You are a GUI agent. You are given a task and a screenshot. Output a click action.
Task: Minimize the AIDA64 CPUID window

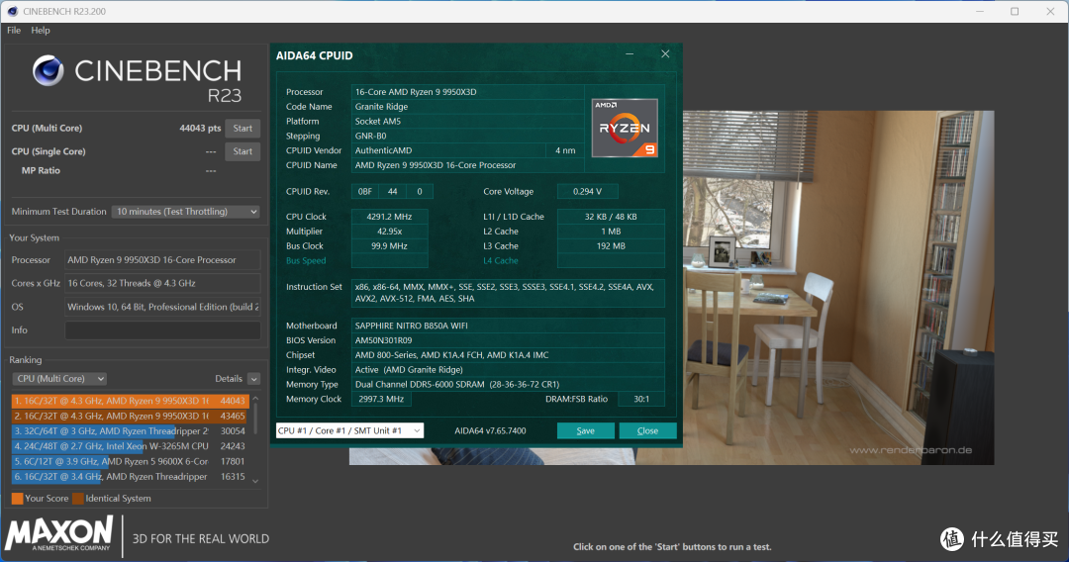pos(630,53)
